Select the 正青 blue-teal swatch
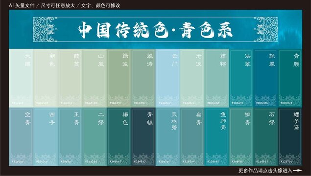 click(x=70, y=136)
